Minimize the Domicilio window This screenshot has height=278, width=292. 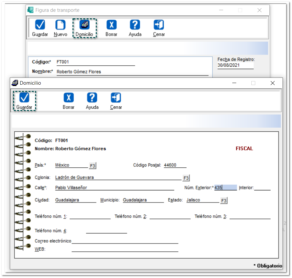[x=234, y=83]
